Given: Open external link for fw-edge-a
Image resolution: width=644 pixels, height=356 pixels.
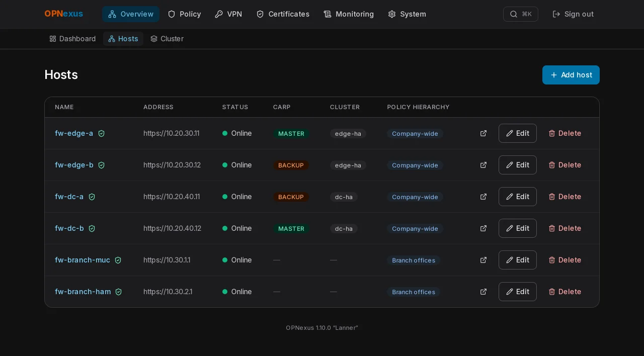Looking at the screenshot, I should [x=484, y=133].
